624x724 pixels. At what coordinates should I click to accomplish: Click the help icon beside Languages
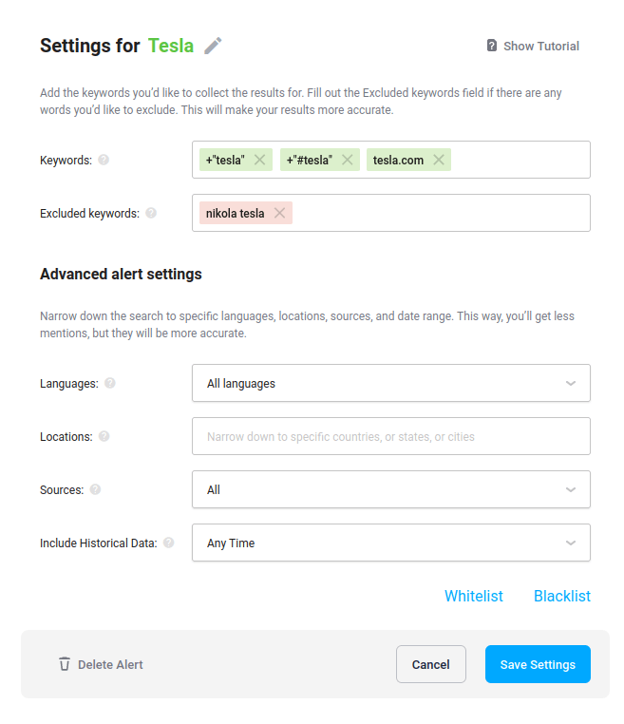(x=110, y=383)
